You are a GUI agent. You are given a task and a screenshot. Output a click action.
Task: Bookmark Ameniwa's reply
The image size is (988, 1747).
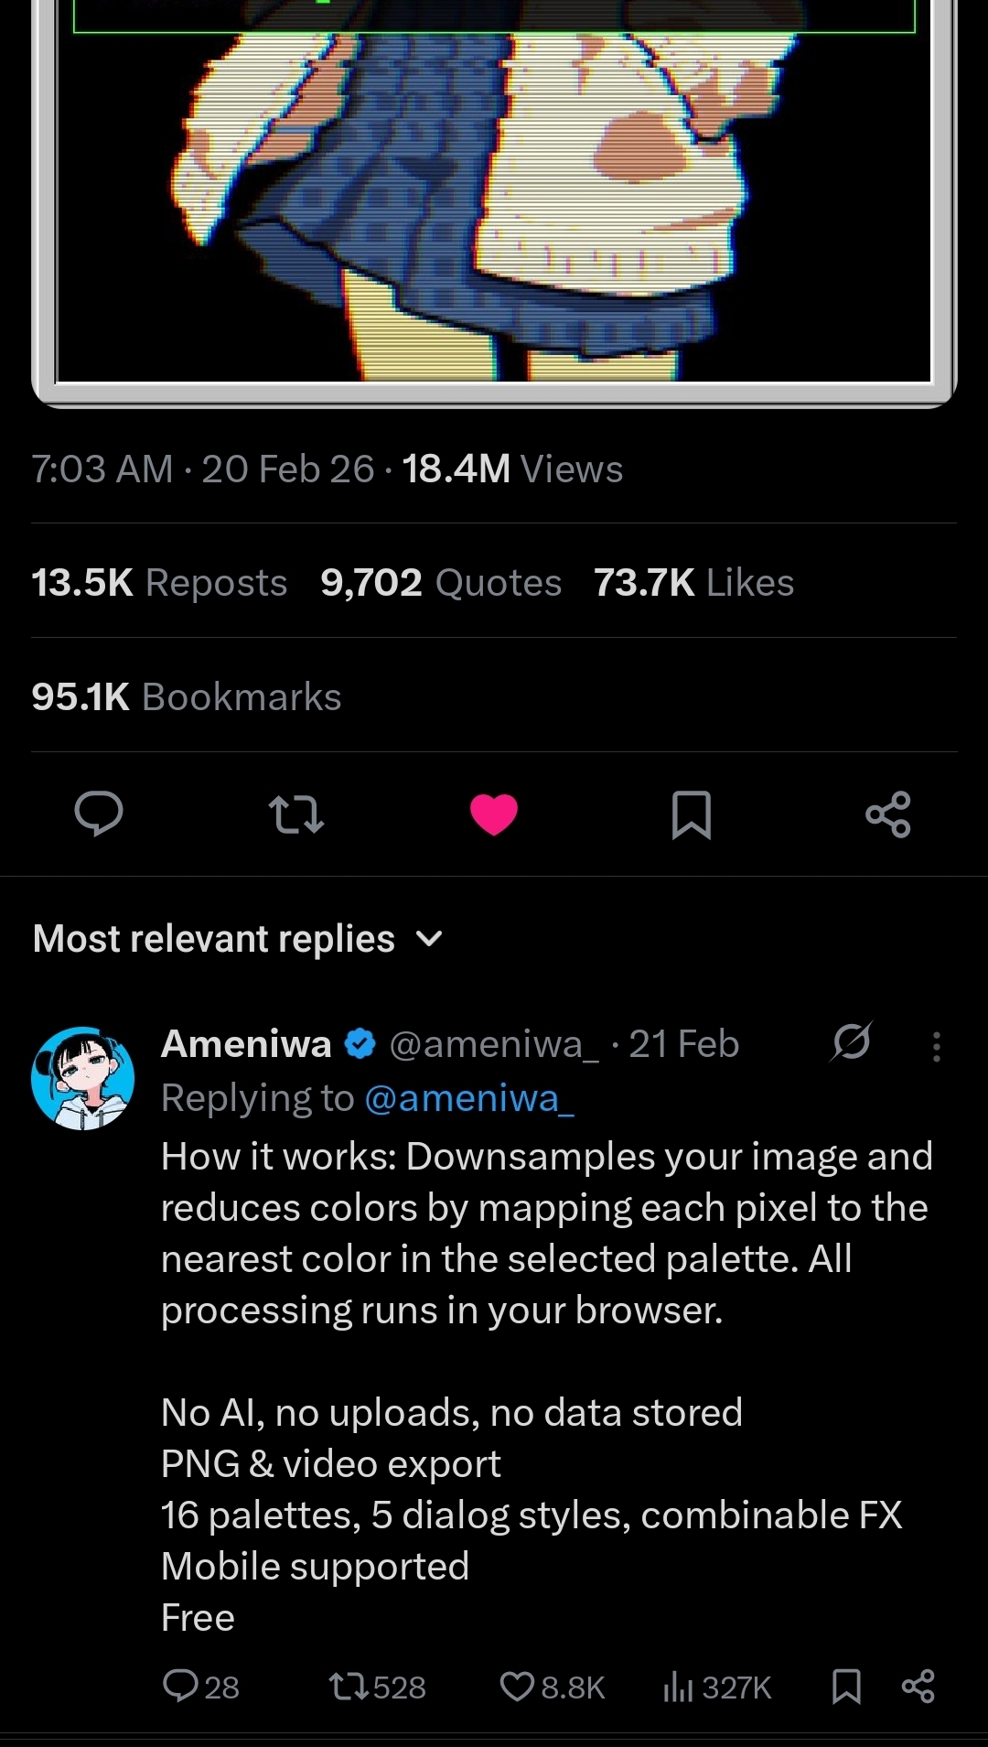click(846, 1686)
